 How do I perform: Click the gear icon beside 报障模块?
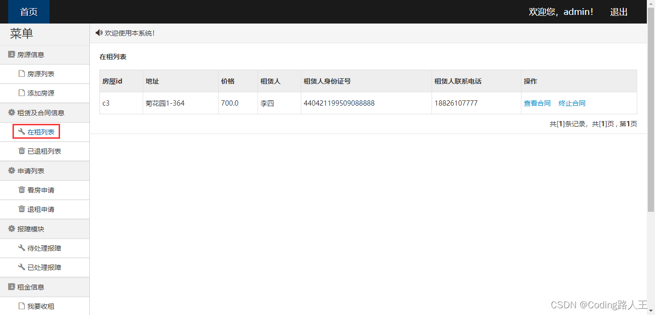[12, 229]
